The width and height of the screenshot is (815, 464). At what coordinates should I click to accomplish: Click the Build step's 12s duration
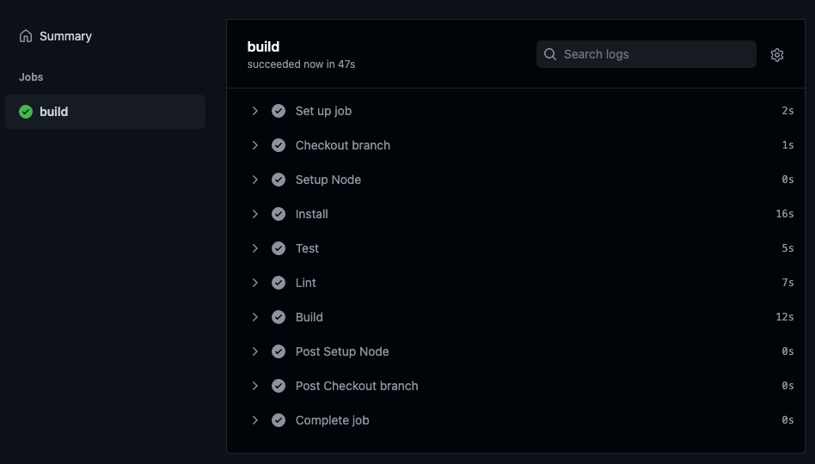click(x=784, y=317)
